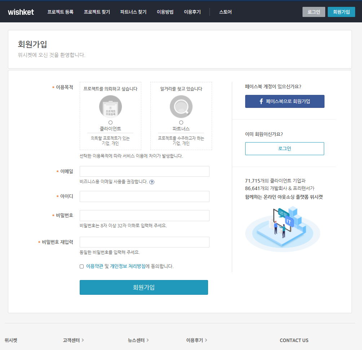Go to 이용방법 in navigation
Viewport: 362px width, 350px height.
click(x=165, y=12)
